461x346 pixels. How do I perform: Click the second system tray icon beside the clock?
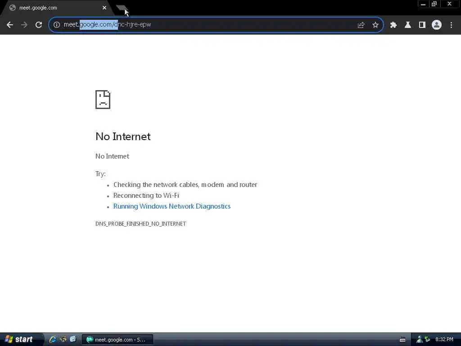[428, 340]
